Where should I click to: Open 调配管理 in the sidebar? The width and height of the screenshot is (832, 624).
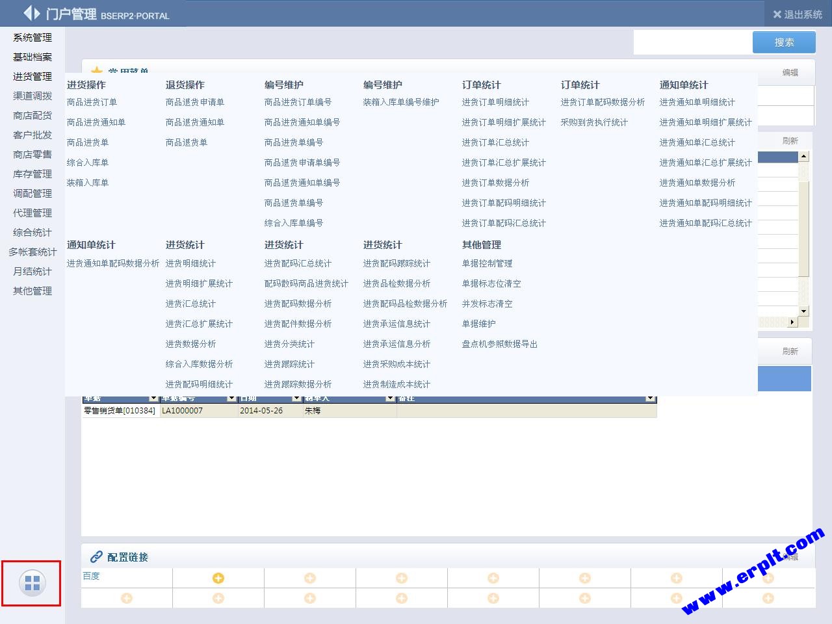point(32,194)
